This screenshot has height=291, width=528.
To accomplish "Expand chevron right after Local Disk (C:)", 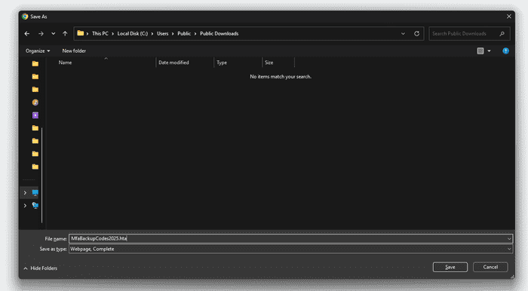I will click(x=152, y=34).
